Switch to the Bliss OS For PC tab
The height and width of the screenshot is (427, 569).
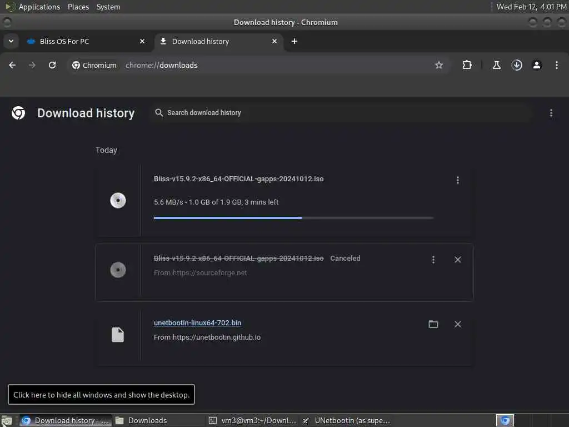86,41
